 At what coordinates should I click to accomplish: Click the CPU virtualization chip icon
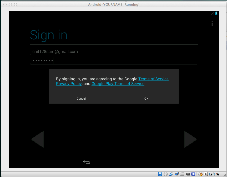coord(193,174)
